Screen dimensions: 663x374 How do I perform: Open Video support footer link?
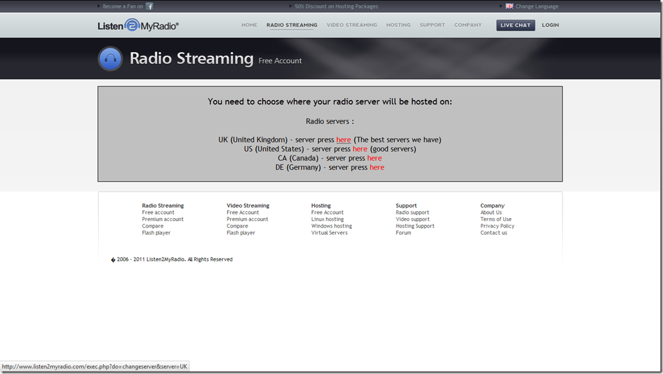click(413, 219)
